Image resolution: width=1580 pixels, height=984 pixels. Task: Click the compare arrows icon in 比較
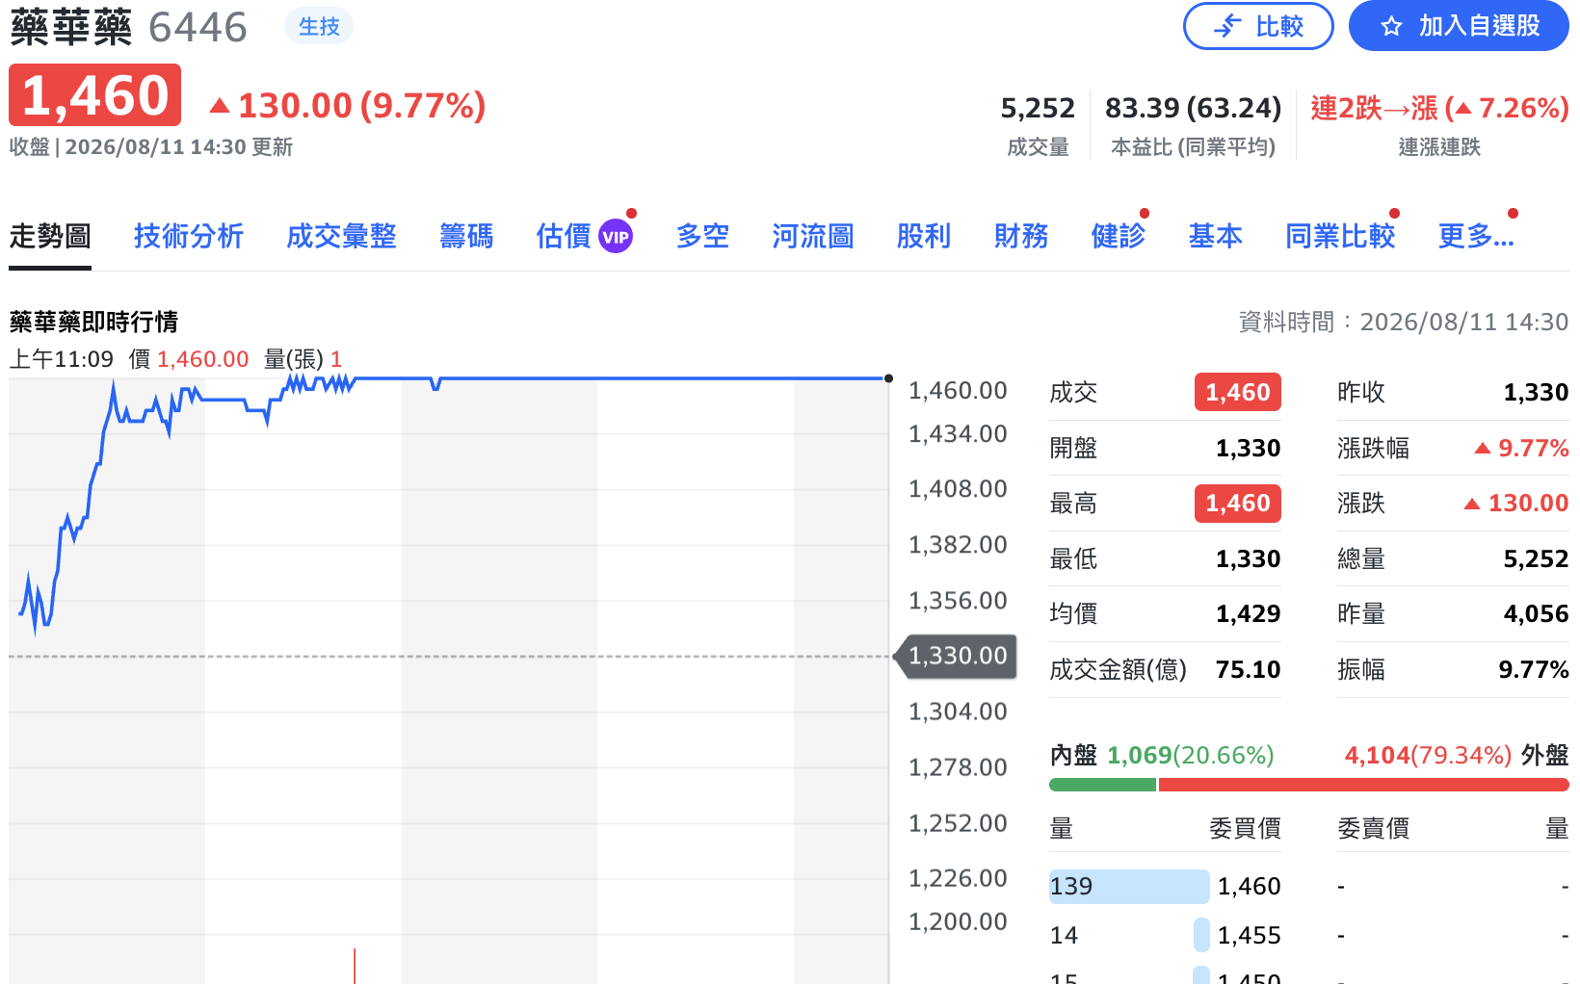point(1227,26)
